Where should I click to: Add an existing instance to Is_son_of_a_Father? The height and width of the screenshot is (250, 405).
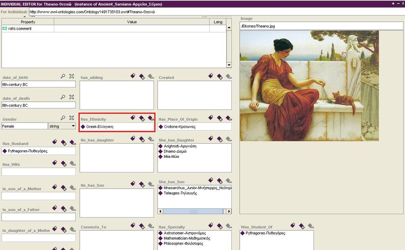pyautogui.click(x=64, y=209)
